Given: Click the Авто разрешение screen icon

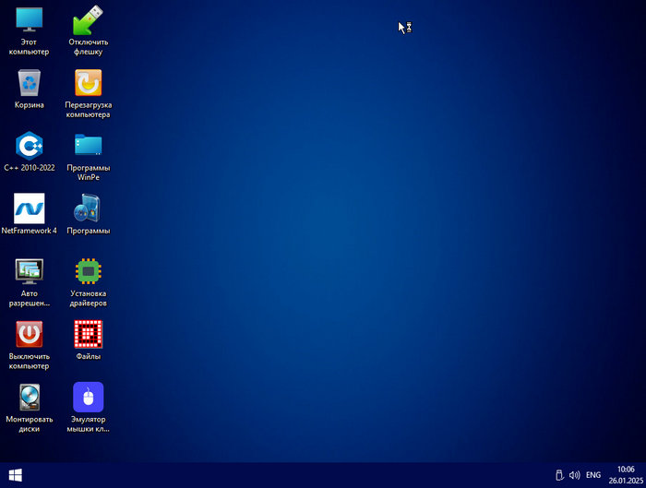Looking at the screenshot, I should [29, 271].
